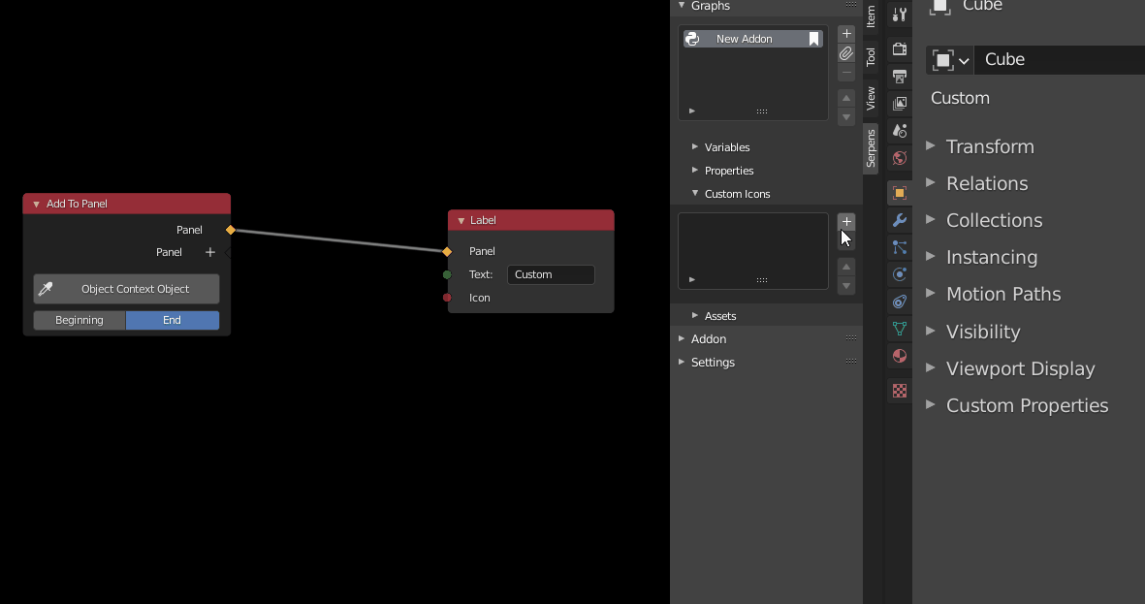
Task: Open the Physics properties tab
Action: [x=899, y=273]
